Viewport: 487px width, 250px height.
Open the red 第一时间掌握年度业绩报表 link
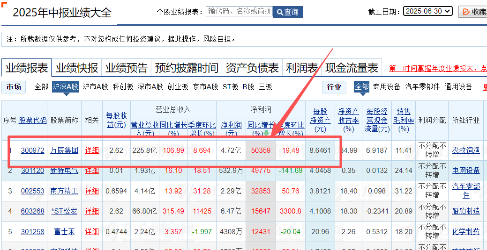point(438,69)
